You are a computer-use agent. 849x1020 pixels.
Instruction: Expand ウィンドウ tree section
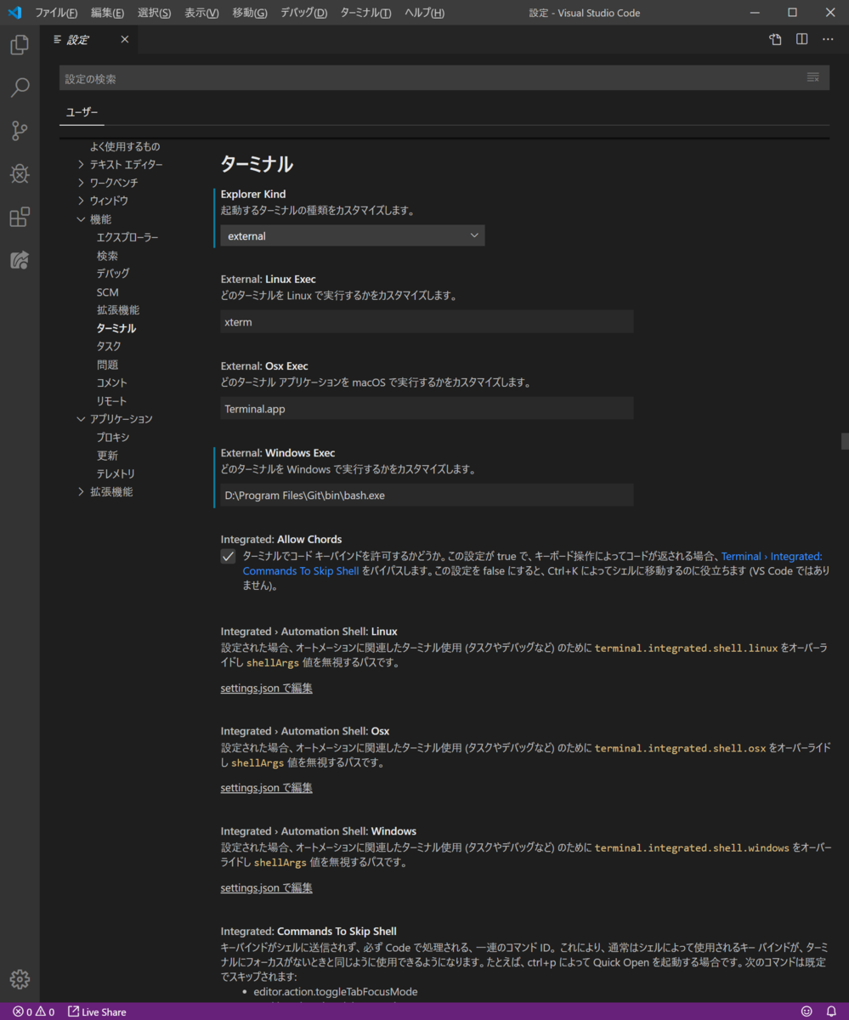tap(82, 201)
